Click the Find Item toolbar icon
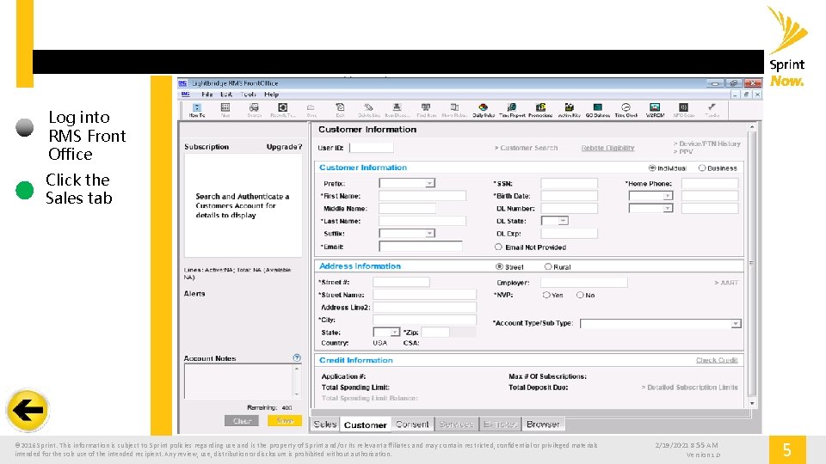 pyautogui.click(x=426, y=110)
